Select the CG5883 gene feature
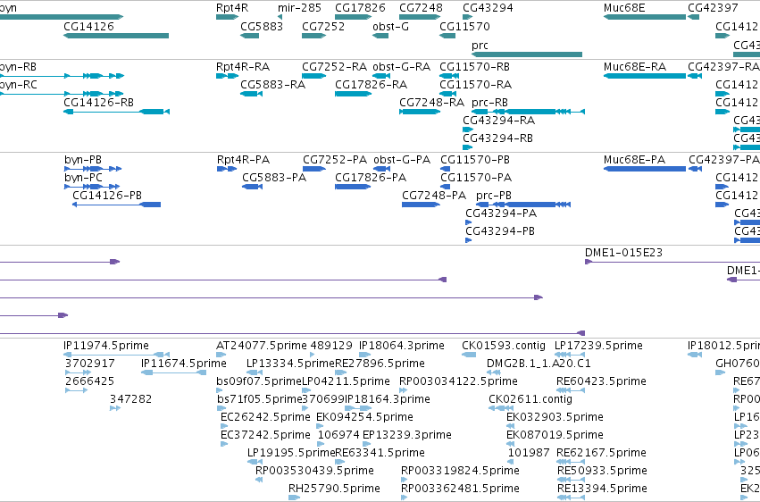760x502 pixels. click(x=250, y=36)
